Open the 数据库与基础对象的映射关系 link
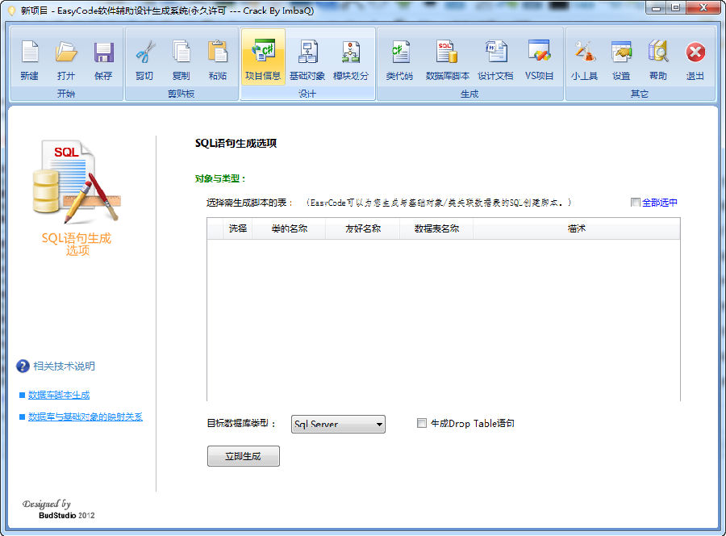726x536 pixels. tap(86, 417)
